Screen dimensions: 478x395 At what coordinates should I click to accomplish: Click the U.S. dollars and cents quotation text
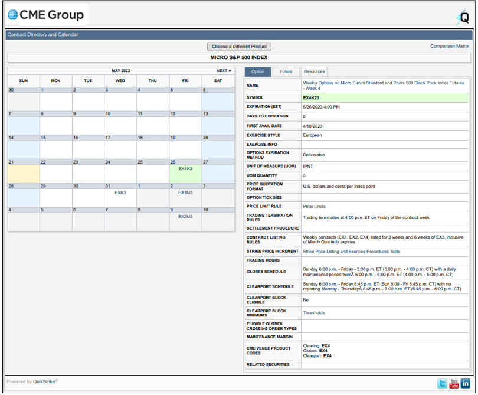(339, 187)
